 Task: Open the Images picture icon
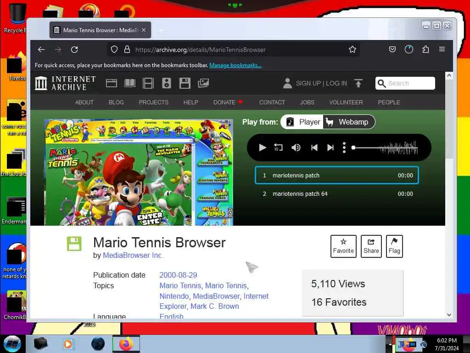coord(203,83)
